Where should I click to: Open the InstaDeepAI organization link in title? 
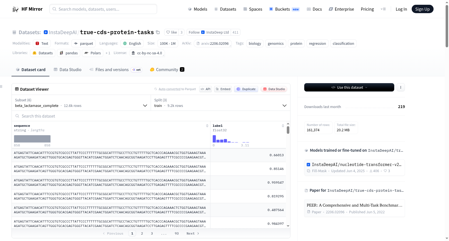point(63,32)
